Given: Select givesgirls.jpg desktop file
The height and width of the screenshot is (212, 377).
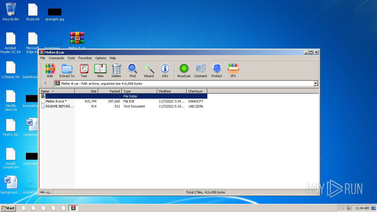Looking at the screenshot, I should point(55,14).
